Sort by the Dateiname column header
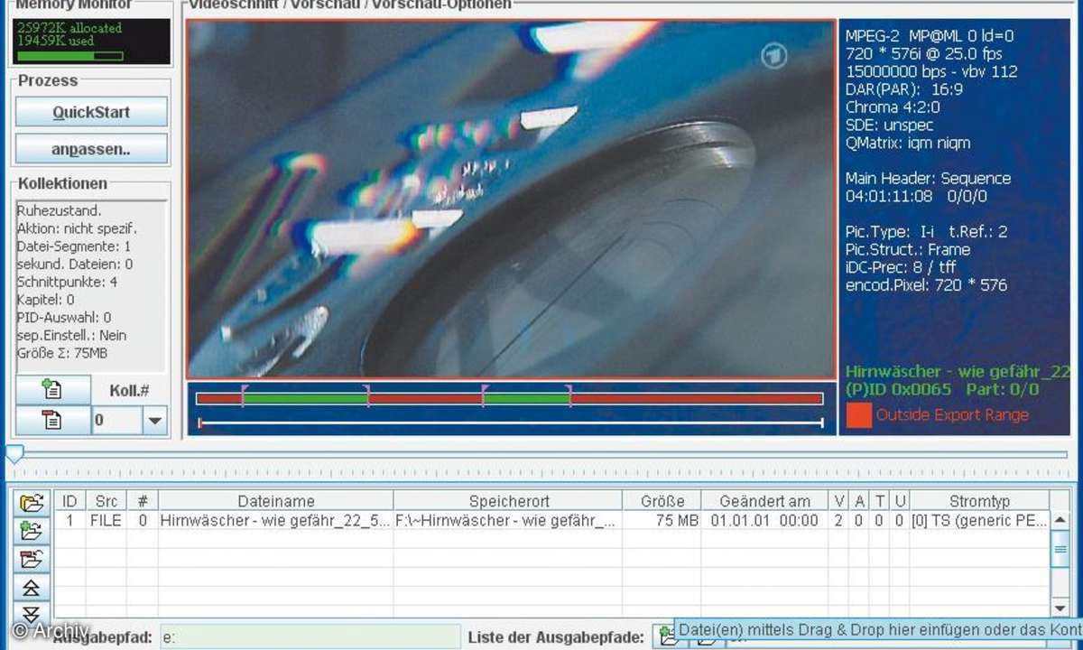Viewport: 1083px width, 650px height. [x=275, y=501]
